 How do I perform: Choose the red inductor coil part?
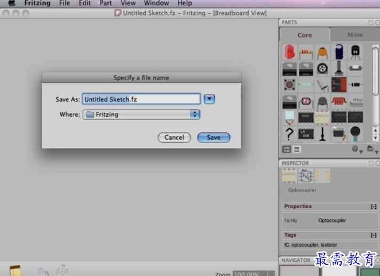pos(339,101)
